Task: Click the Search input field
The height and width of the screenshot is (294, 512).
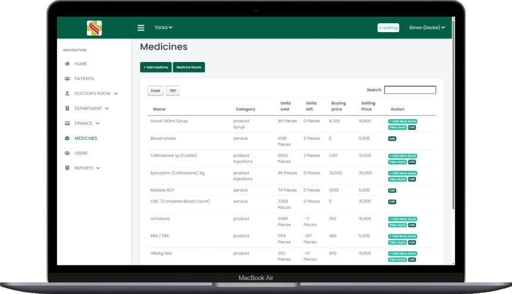Action: [410, 90]
